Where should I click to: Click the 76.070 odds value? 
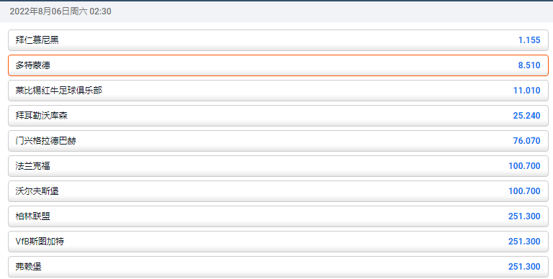point(526,141)
